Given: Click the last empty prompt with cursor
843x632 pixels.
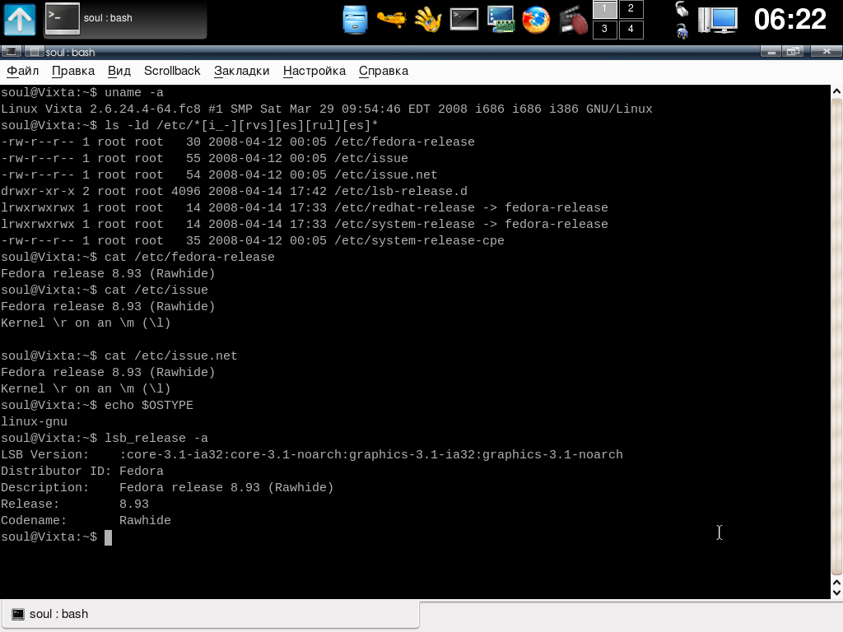Looking at the screenshot, I should [x=57, y=537].
